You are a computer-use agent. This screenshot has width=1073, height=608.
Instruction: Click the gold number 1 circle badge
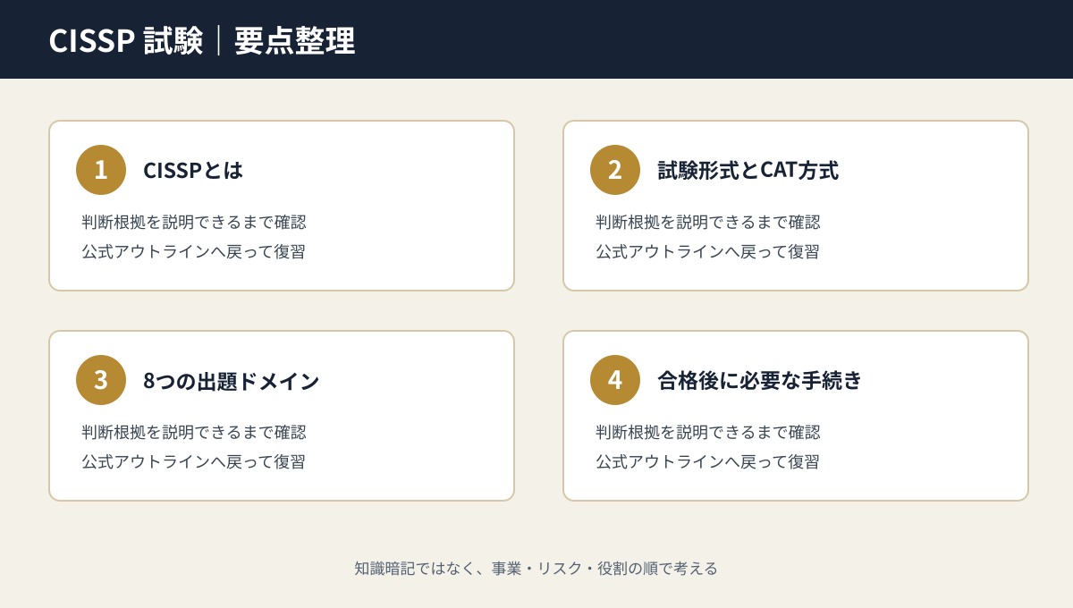pos(101,170)
